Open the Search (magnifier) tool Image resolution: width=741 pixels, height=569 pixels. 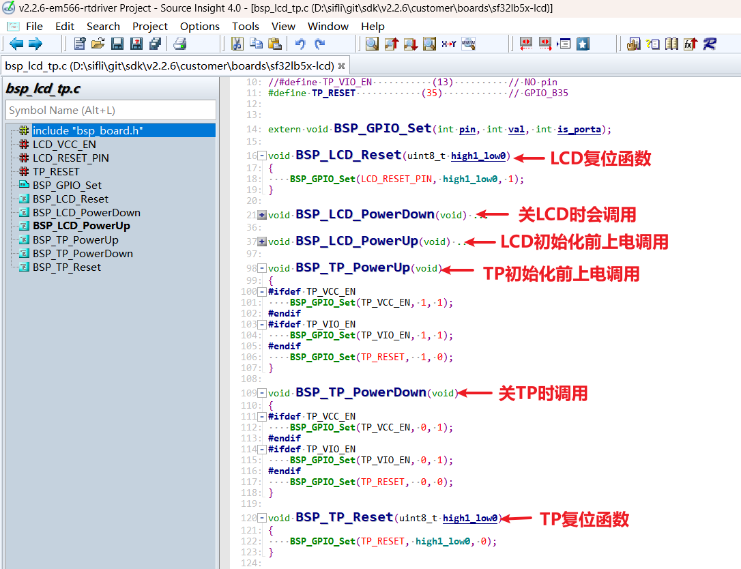click(373, 44)
